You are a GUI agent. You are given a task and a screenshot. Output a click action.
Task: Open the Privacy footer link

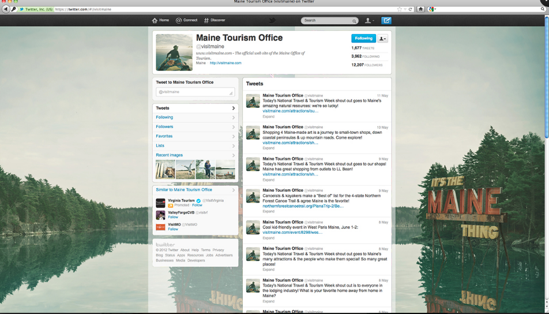218,251
